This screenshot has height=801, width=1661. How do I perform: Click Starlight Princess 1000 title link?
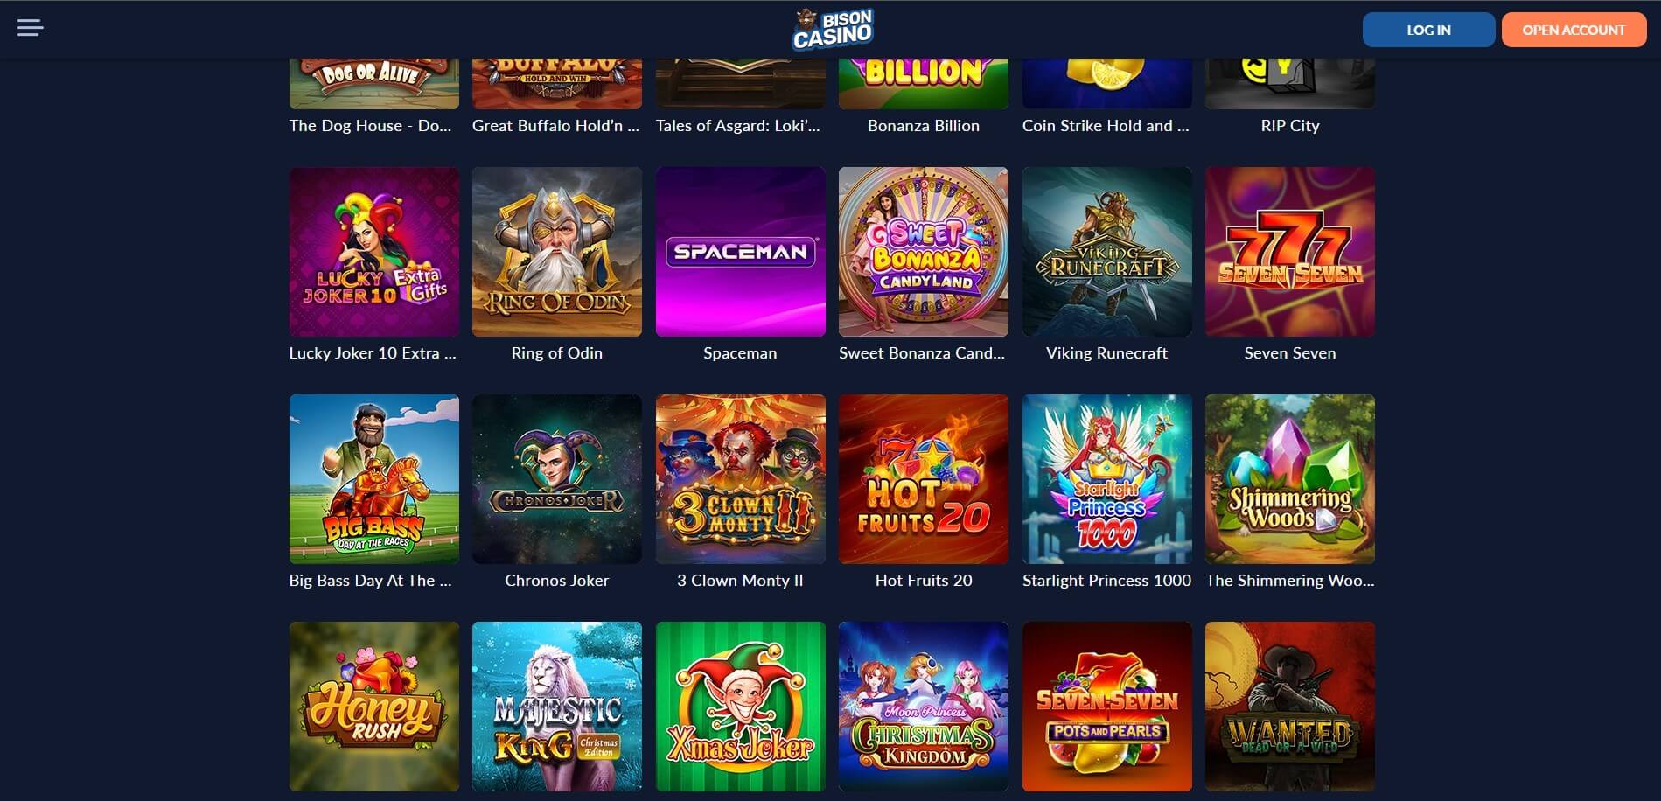pos(1106,581)
